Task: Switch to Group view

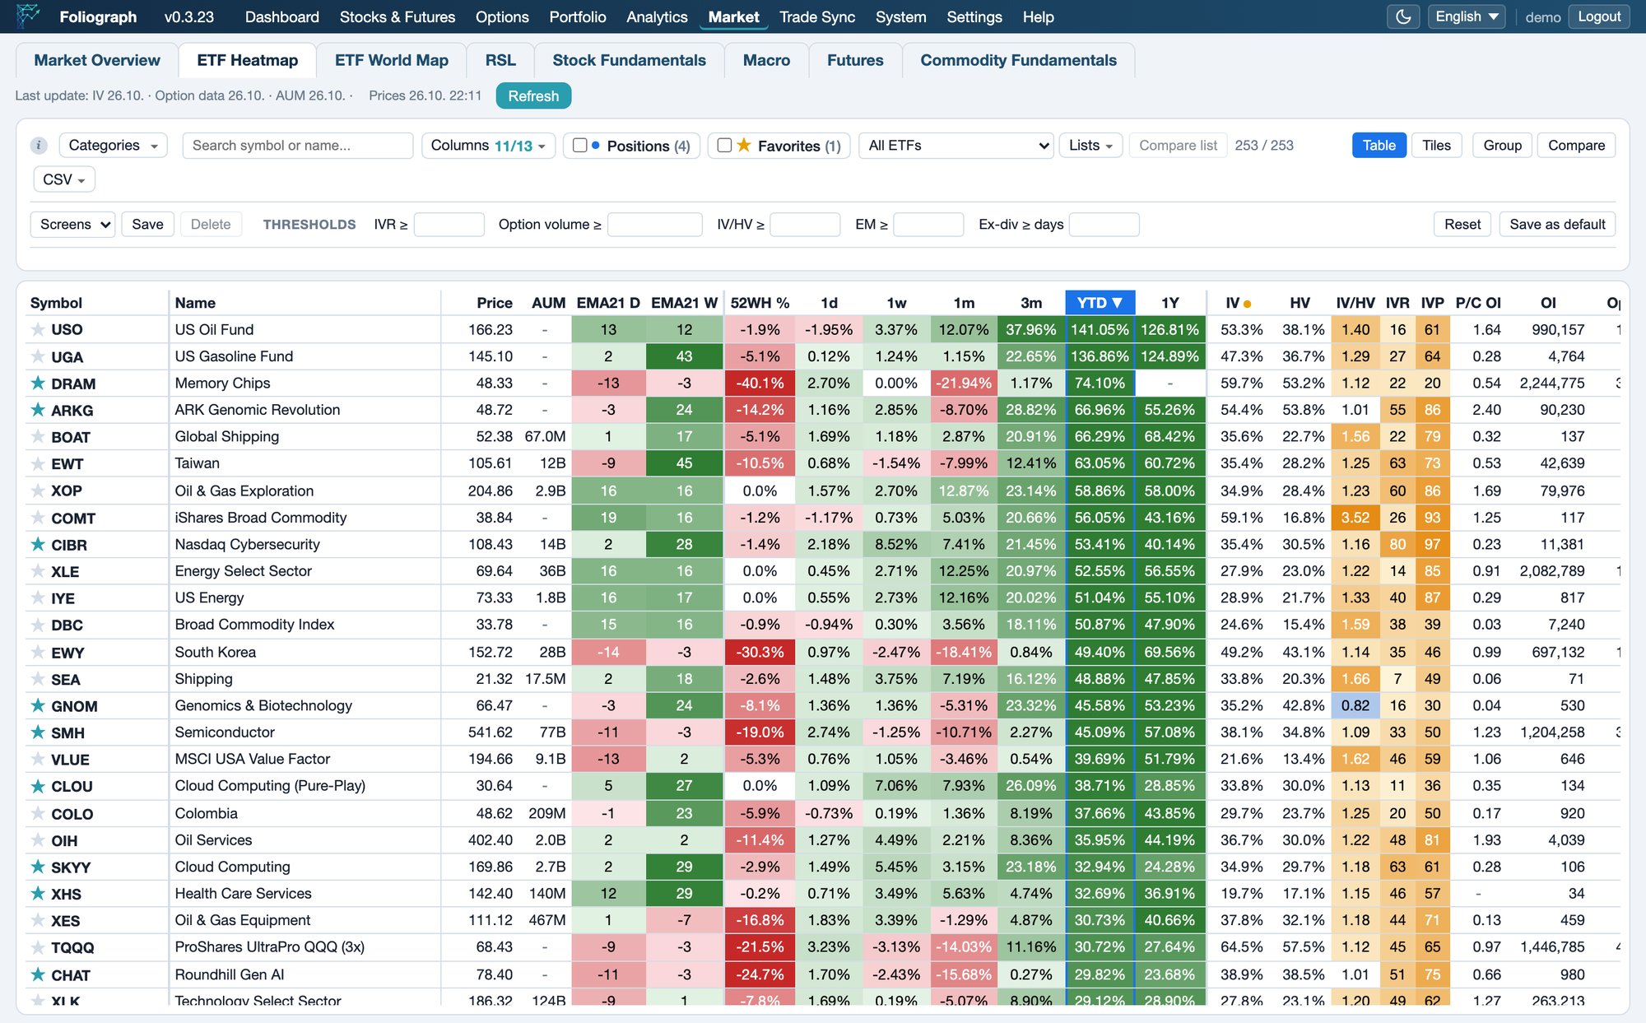Action: pyautogui.click(x=1502, y=146)
